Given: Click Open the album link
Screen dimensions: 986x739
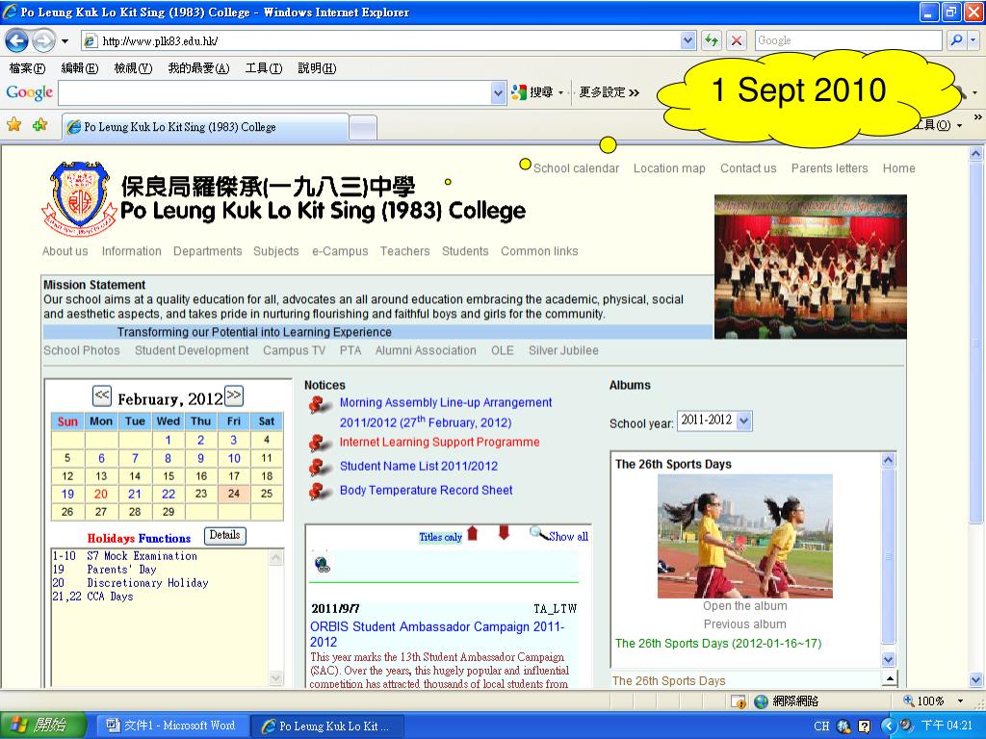Looking at the screenshot, I should pos(745,606).
